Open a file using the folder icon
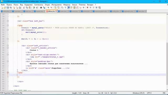168x95 pixels. [x=5, y=8]
